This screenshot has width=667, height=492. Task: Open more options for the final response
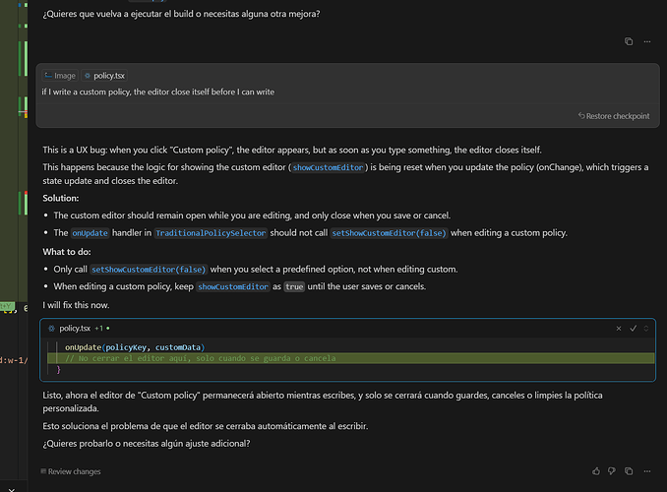(x=647, y=471)
